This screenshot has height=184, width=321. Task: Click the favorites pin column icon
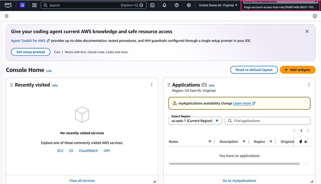(x=300, y=141)
